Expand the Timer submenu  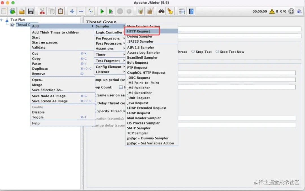coord(110,55)
